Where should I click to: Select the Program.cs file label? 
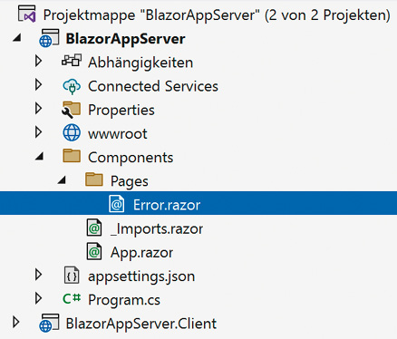tap(124, 300)
